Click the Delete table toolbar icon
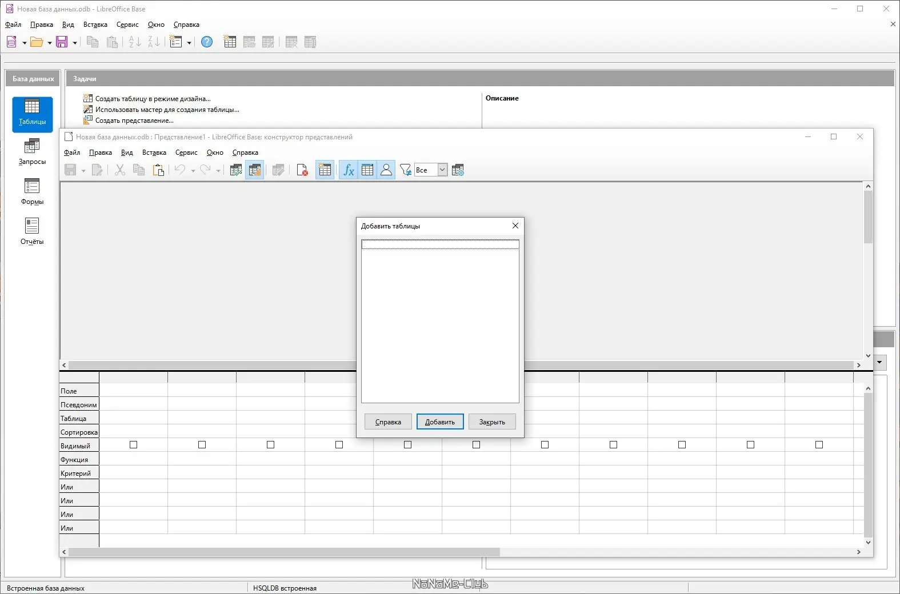 pyautogui.click(x=291, y=42)
